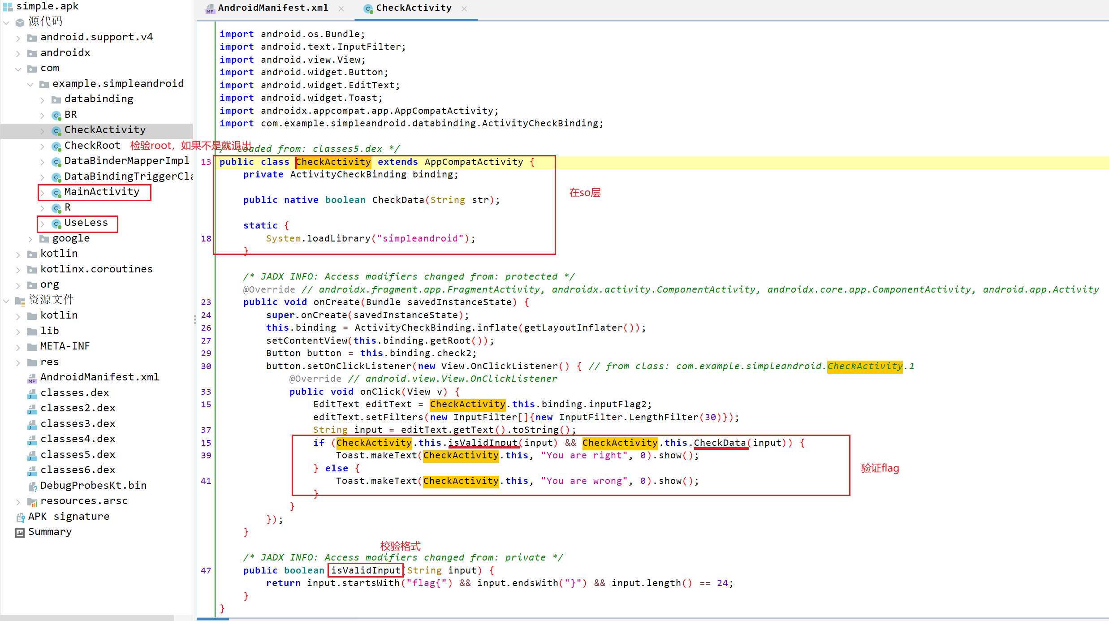Click the CheckRoot class icon

click(56, 146)
